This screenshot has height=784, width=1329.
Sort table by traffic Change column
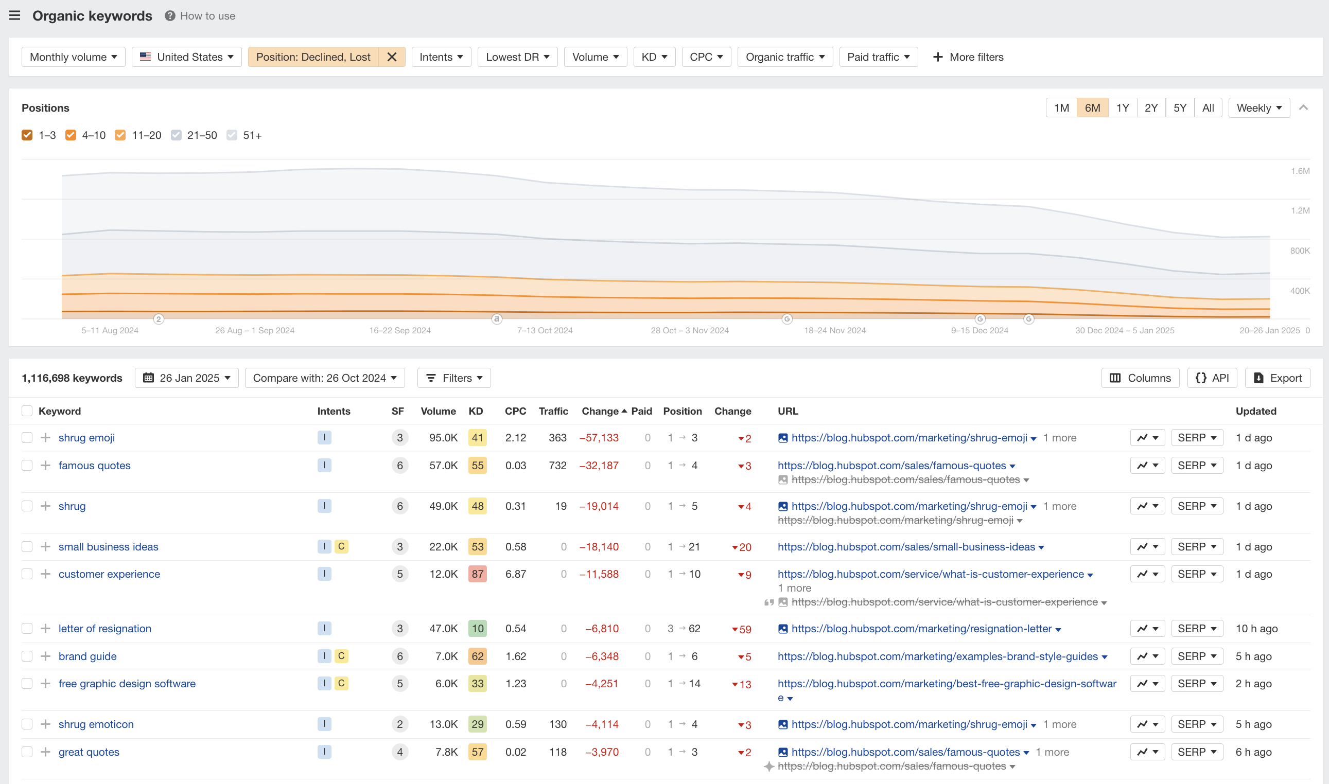tap(604, 411)
